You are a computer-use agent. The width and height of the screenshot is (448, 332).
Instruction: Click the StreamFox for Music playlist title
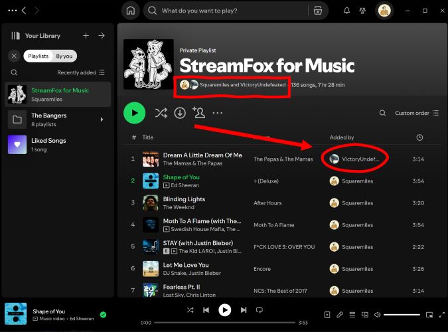[x=267, y=66]
